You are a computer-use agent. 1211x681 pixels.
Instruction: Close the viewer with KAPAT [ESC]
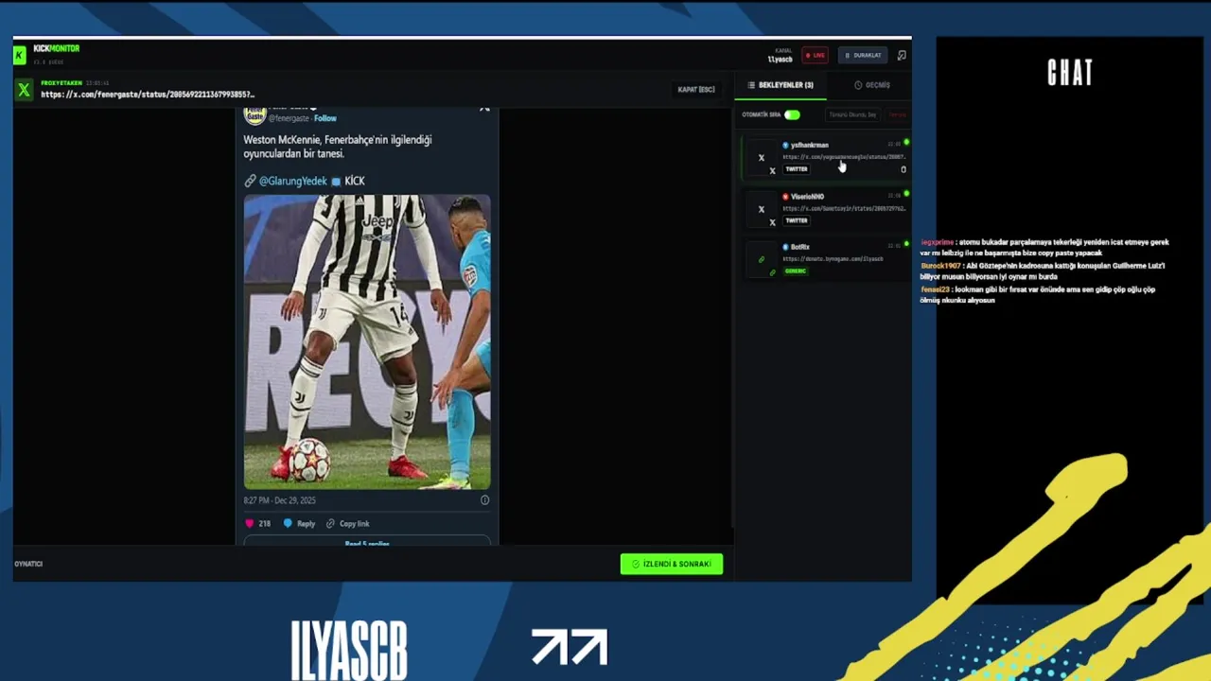pos(696,90)
